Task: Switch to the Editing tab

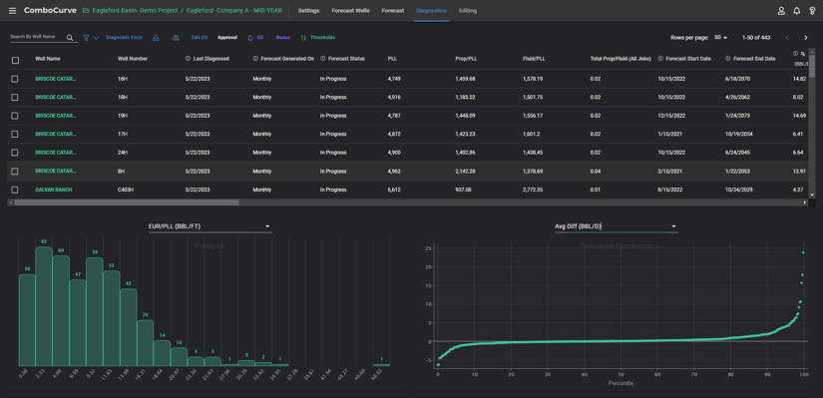Action: [468, 11]
